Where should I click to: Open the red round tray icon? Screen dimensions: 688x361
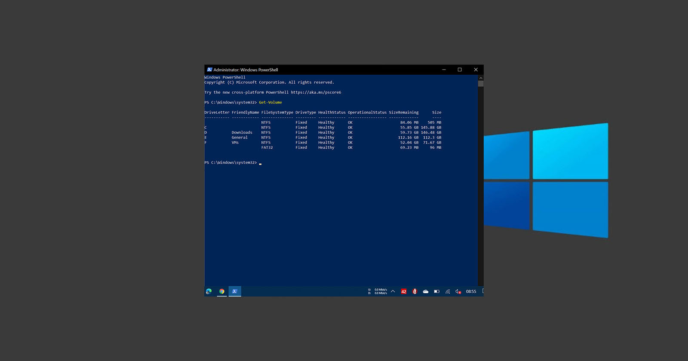click(x=415, y=291)
